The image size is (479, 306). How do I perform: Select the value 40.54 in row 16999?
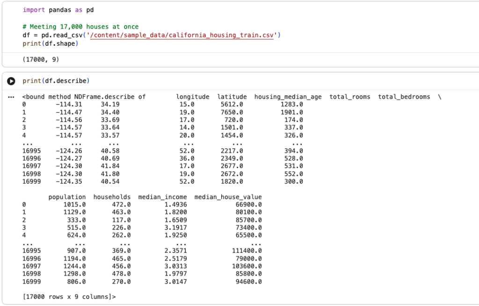110,182
